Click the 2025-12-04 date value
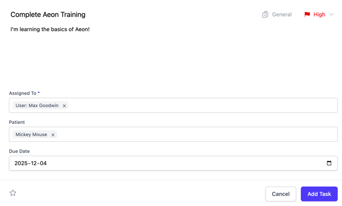This screenshot has height=206, width=342. point(31,163)
